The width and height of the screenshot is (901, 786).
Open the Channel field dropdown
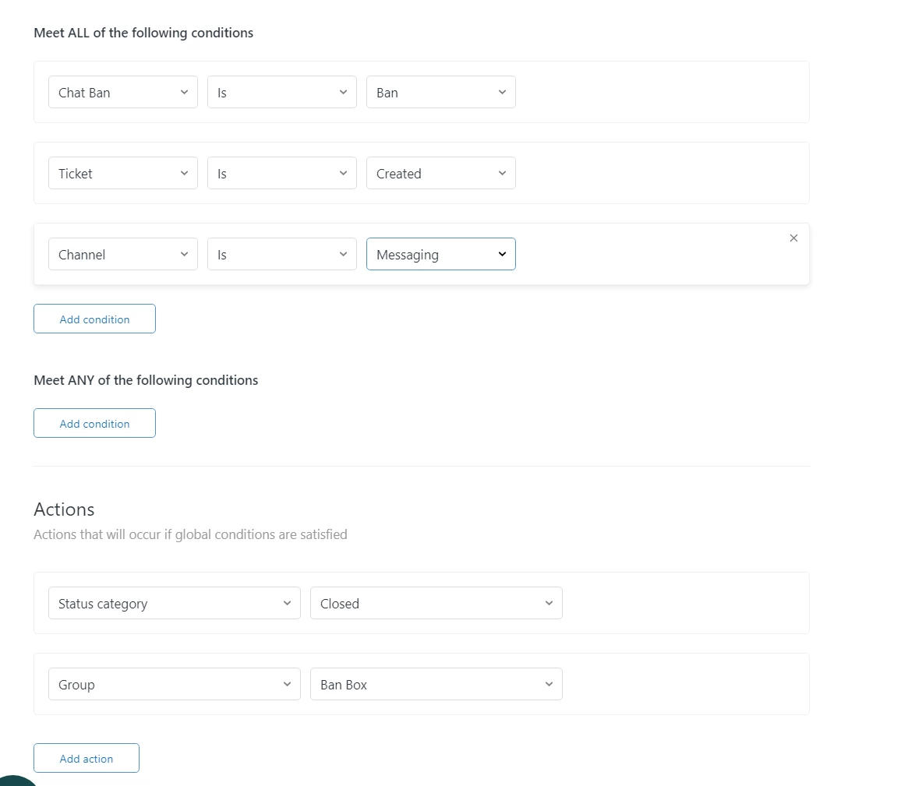coord(122,254)
